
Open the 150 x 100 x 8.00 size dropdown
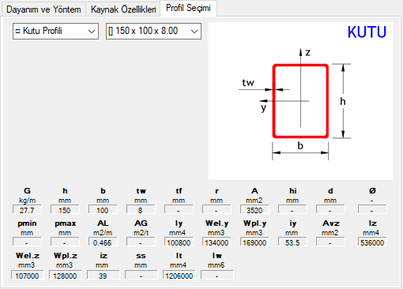pyautogui.click(x=153, y=31)
